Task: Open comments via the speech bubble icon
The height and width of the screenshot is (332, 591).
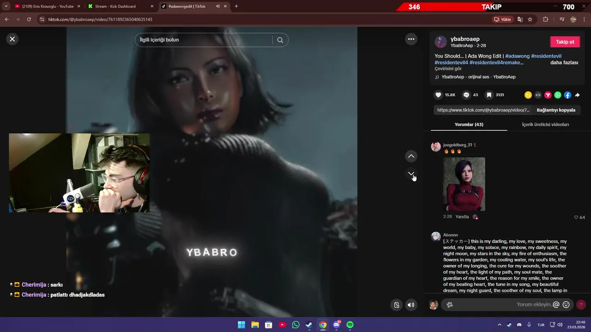Action: click(x=466, y=95)
